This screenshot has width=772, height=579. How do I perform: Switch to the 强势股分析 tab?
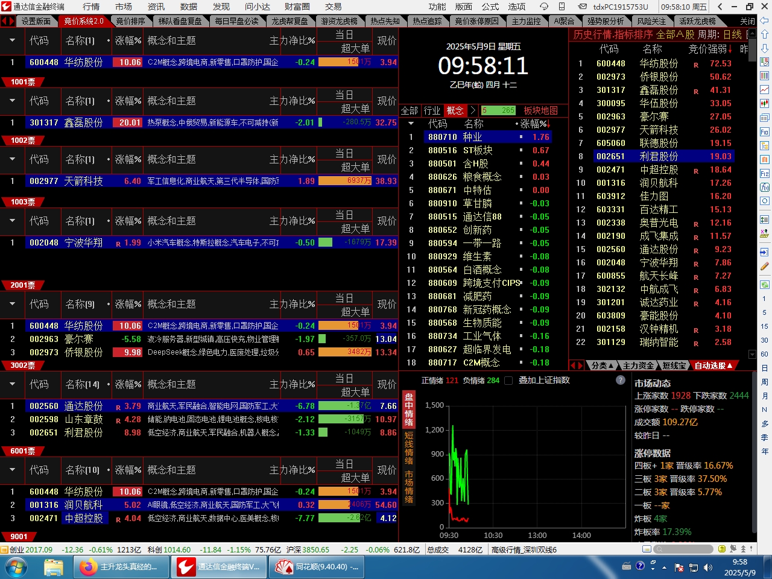(606, 21)
